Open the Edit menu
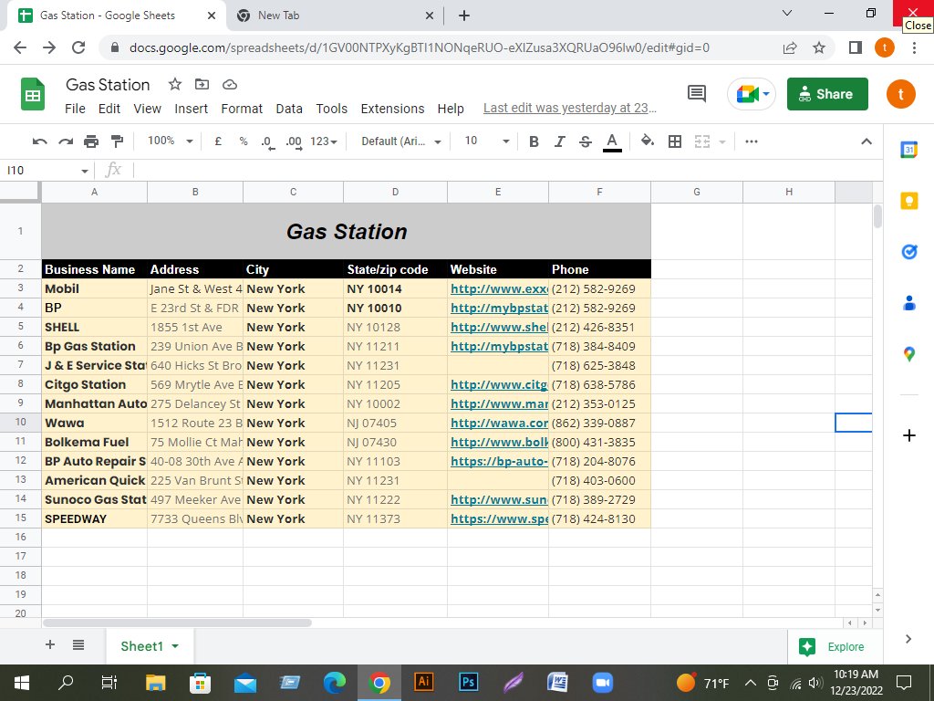The image size is (934, 701). point(109,109)
